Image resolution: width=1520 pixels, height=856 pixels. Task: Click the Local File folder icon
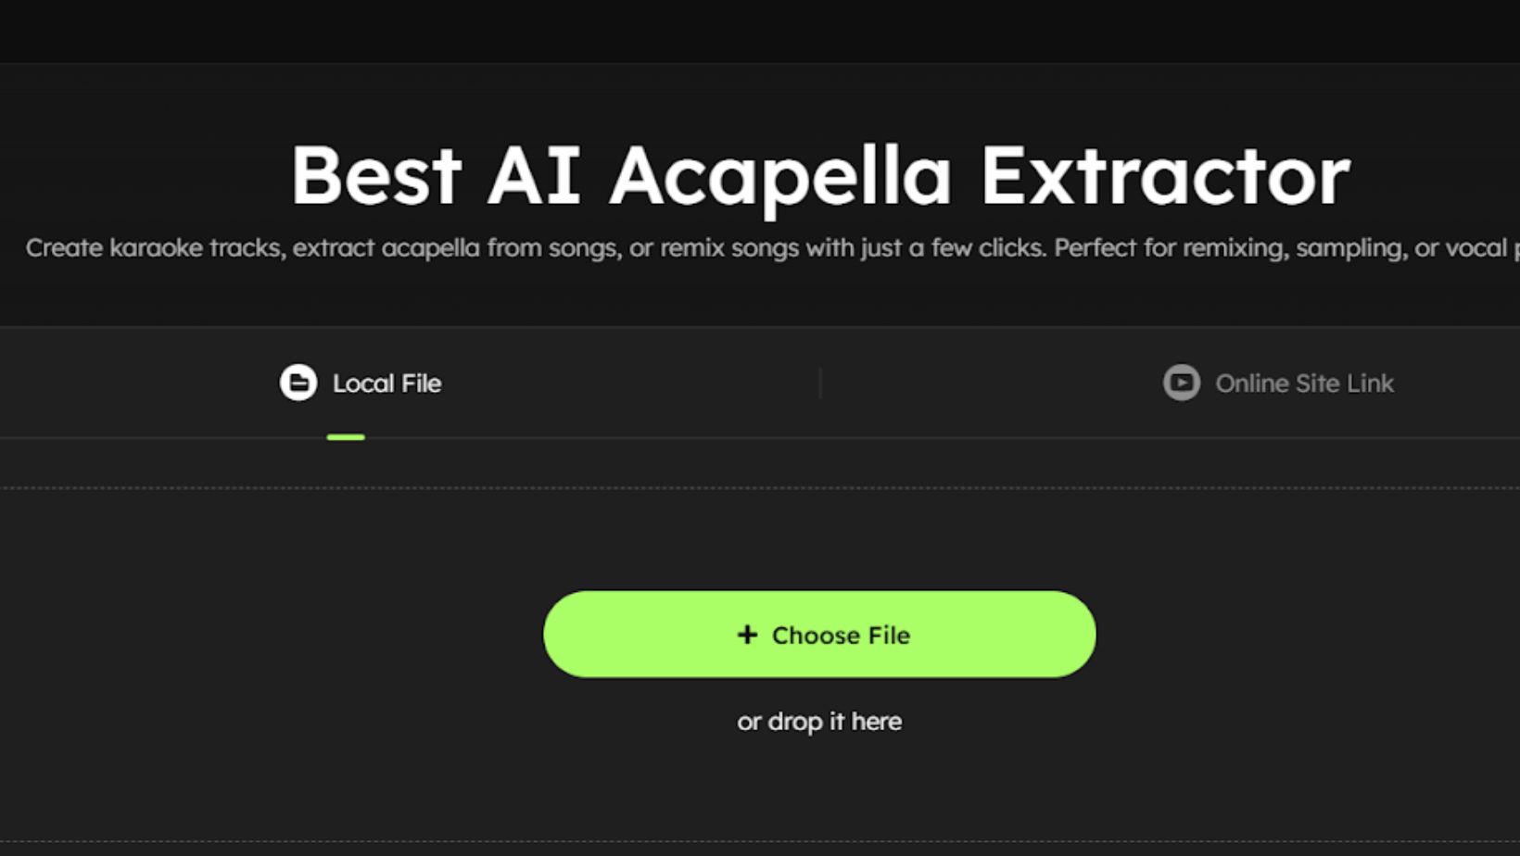pyautogui.click(x=298, y=383)
